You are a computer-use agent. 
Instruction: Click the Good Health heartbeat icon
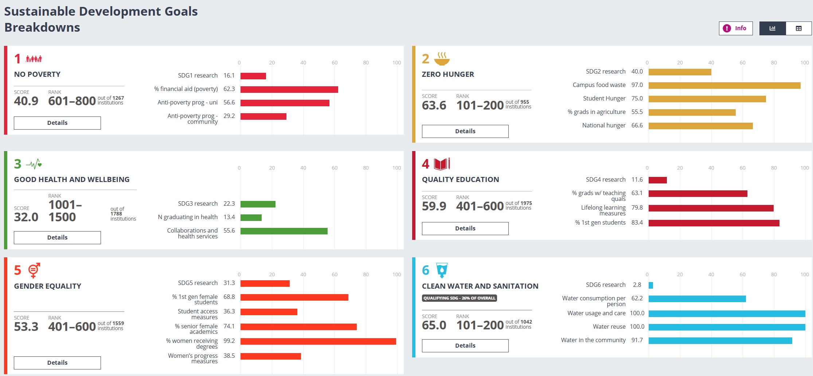[x=34, y=165]
